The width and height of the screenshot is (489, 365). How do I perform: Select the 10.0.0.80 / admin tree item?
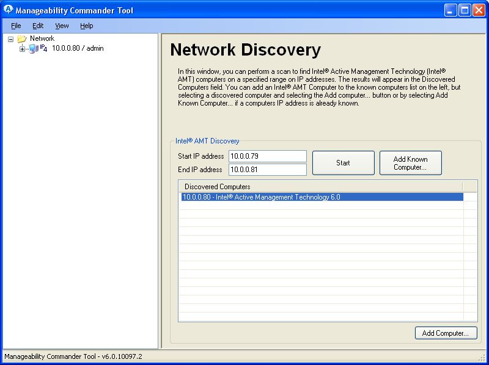click(78, 48)
